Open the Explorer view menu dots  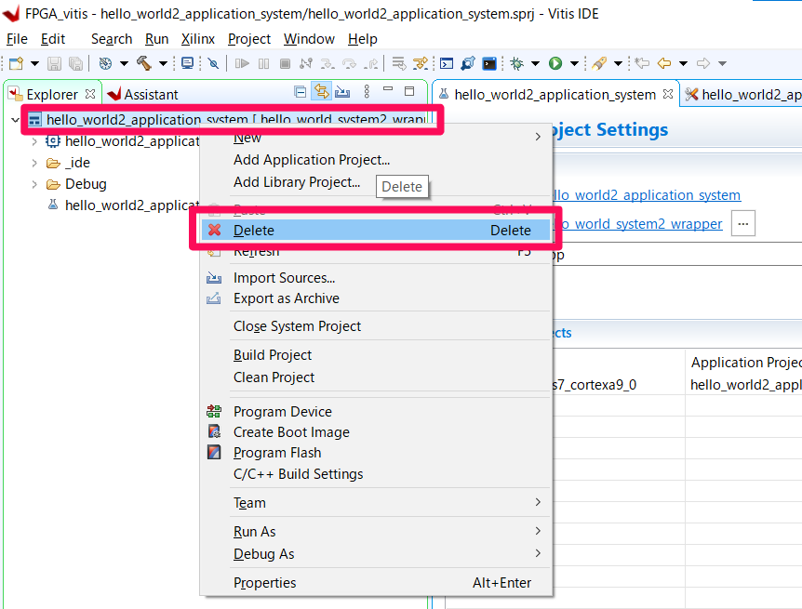tap(367, 91)
